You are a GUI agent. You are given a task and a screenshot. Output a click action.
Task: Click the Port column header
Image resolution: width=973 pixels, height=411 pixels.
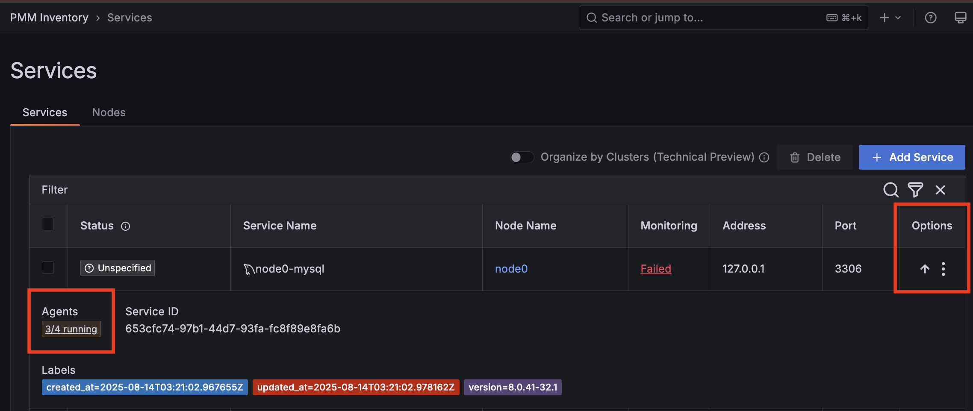(846, 226)
